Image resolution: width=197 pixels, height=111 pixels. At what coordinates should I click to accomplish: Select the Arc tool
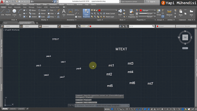(x=20, y=12)
